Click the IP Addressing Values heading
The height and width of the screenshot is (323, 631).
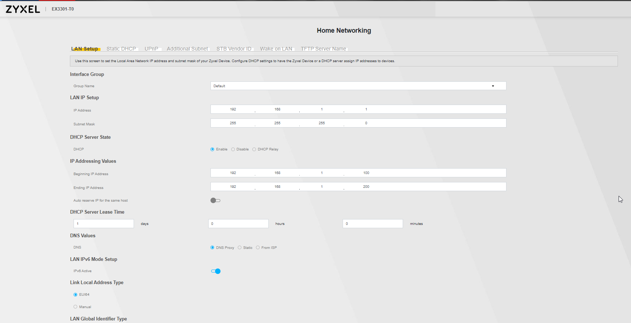(x=93, y=161)
